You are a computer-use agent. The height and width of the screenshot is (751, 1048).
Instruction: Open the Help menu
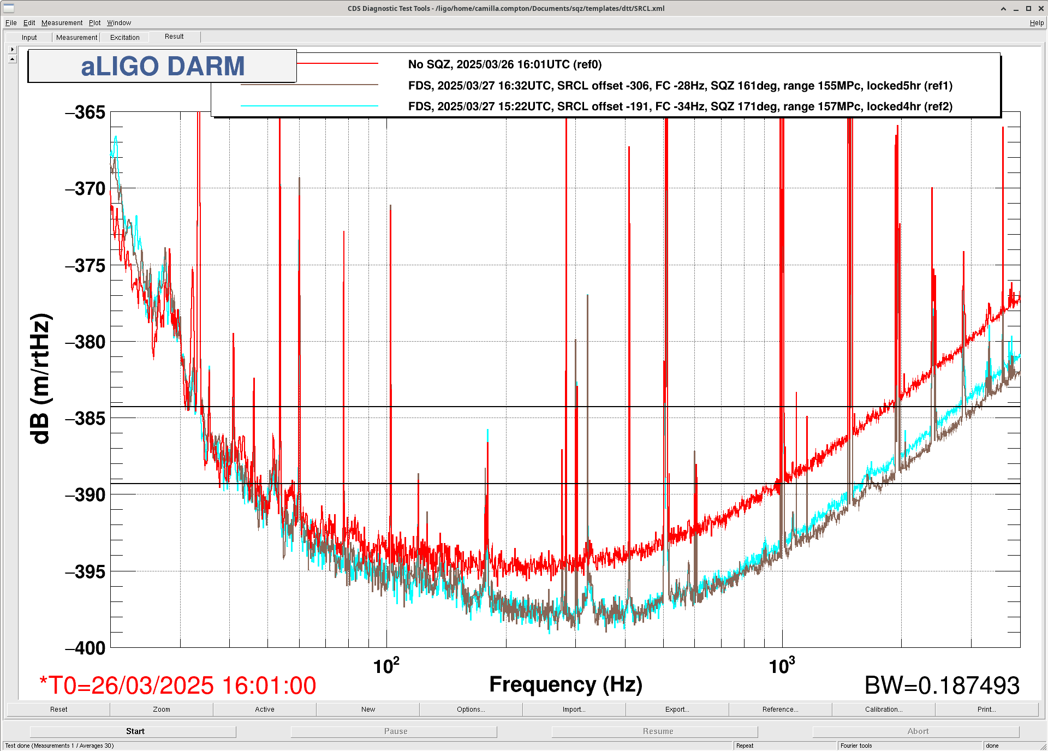(x=1037, y=23)
